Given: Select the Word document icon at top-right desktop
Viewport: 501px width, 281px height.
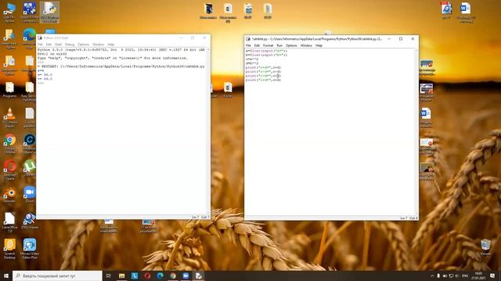Looking at the screenshot, I should coord(466,12).
